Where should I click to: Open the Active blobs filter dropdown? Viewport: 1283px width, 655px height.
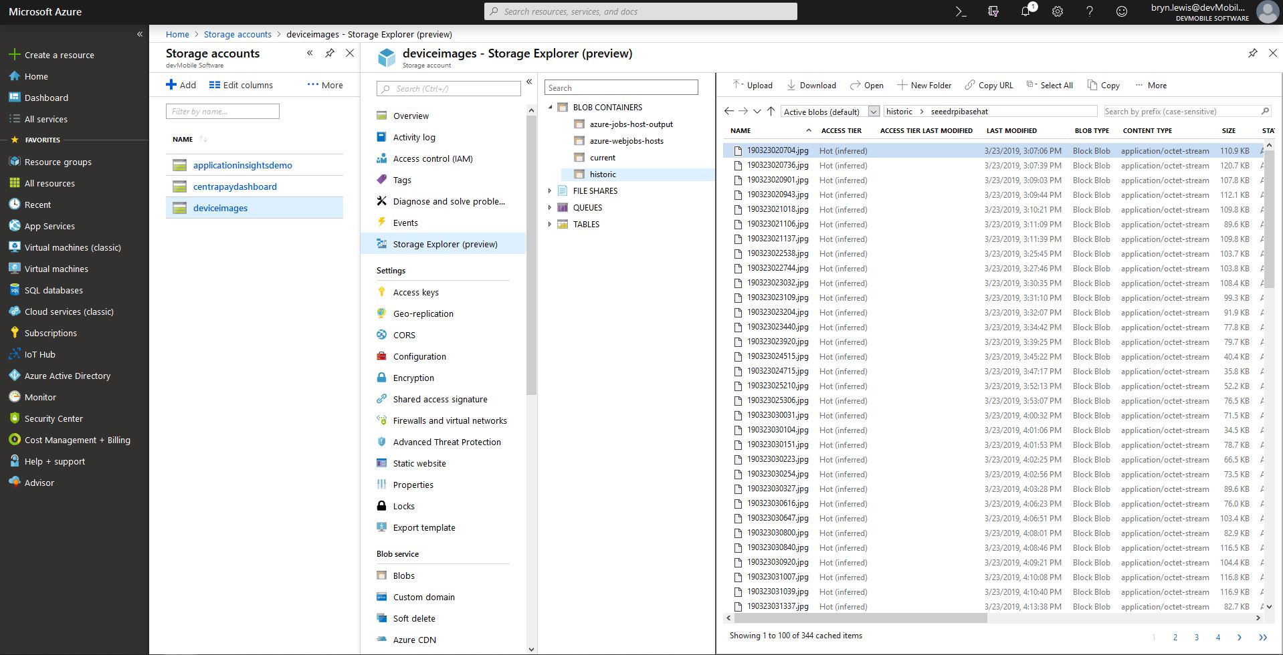[874, 112]
